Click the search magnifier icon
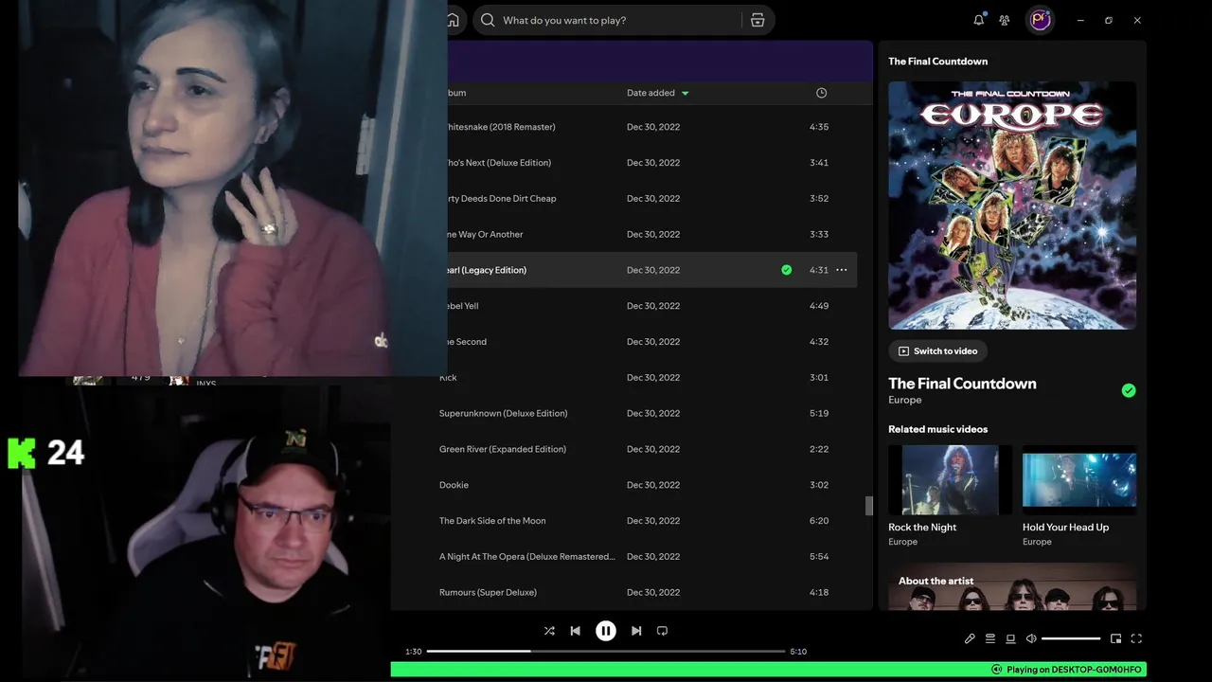The height and width of the screenshot is (682, 1212). (x=487, y=20)
